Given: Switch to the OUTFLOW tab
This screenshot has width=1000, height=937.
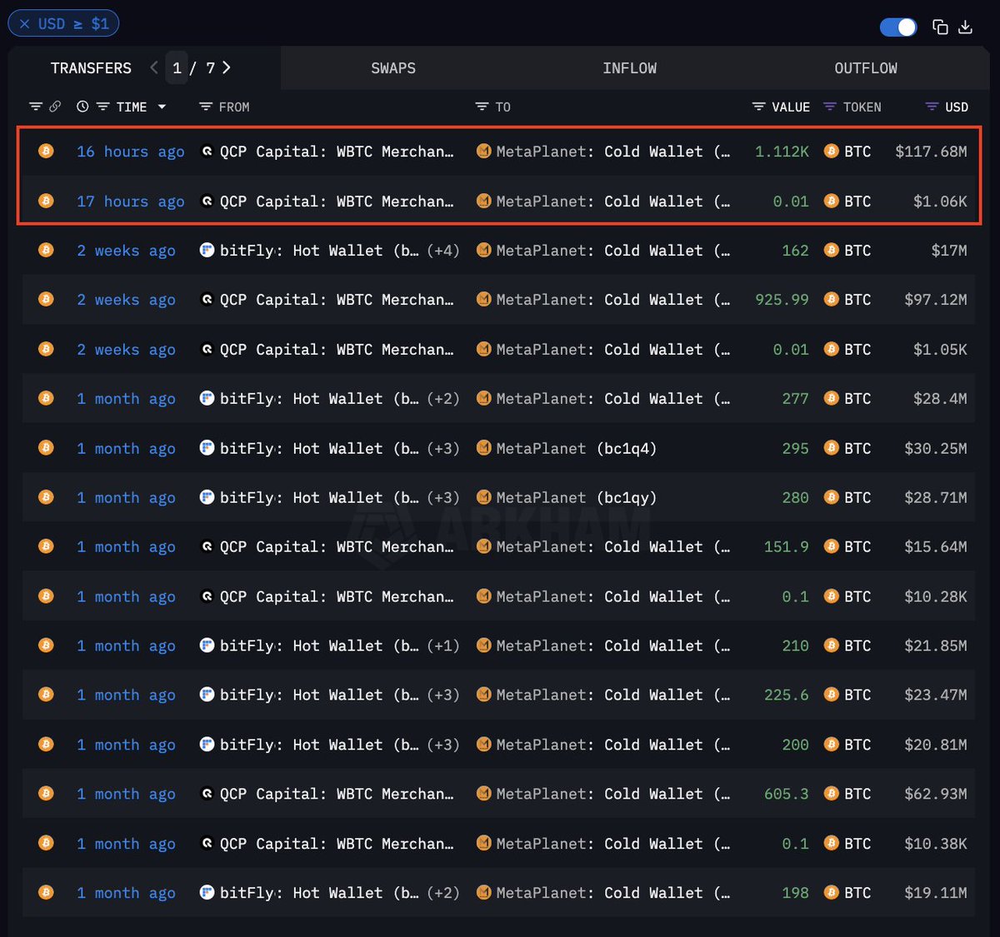Looking at the screenshot, I should [866, 68].
